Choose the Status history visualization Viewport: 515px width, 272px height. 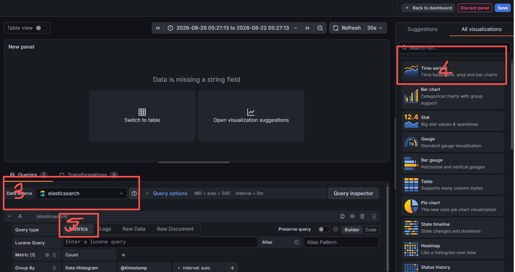(453, 266)
